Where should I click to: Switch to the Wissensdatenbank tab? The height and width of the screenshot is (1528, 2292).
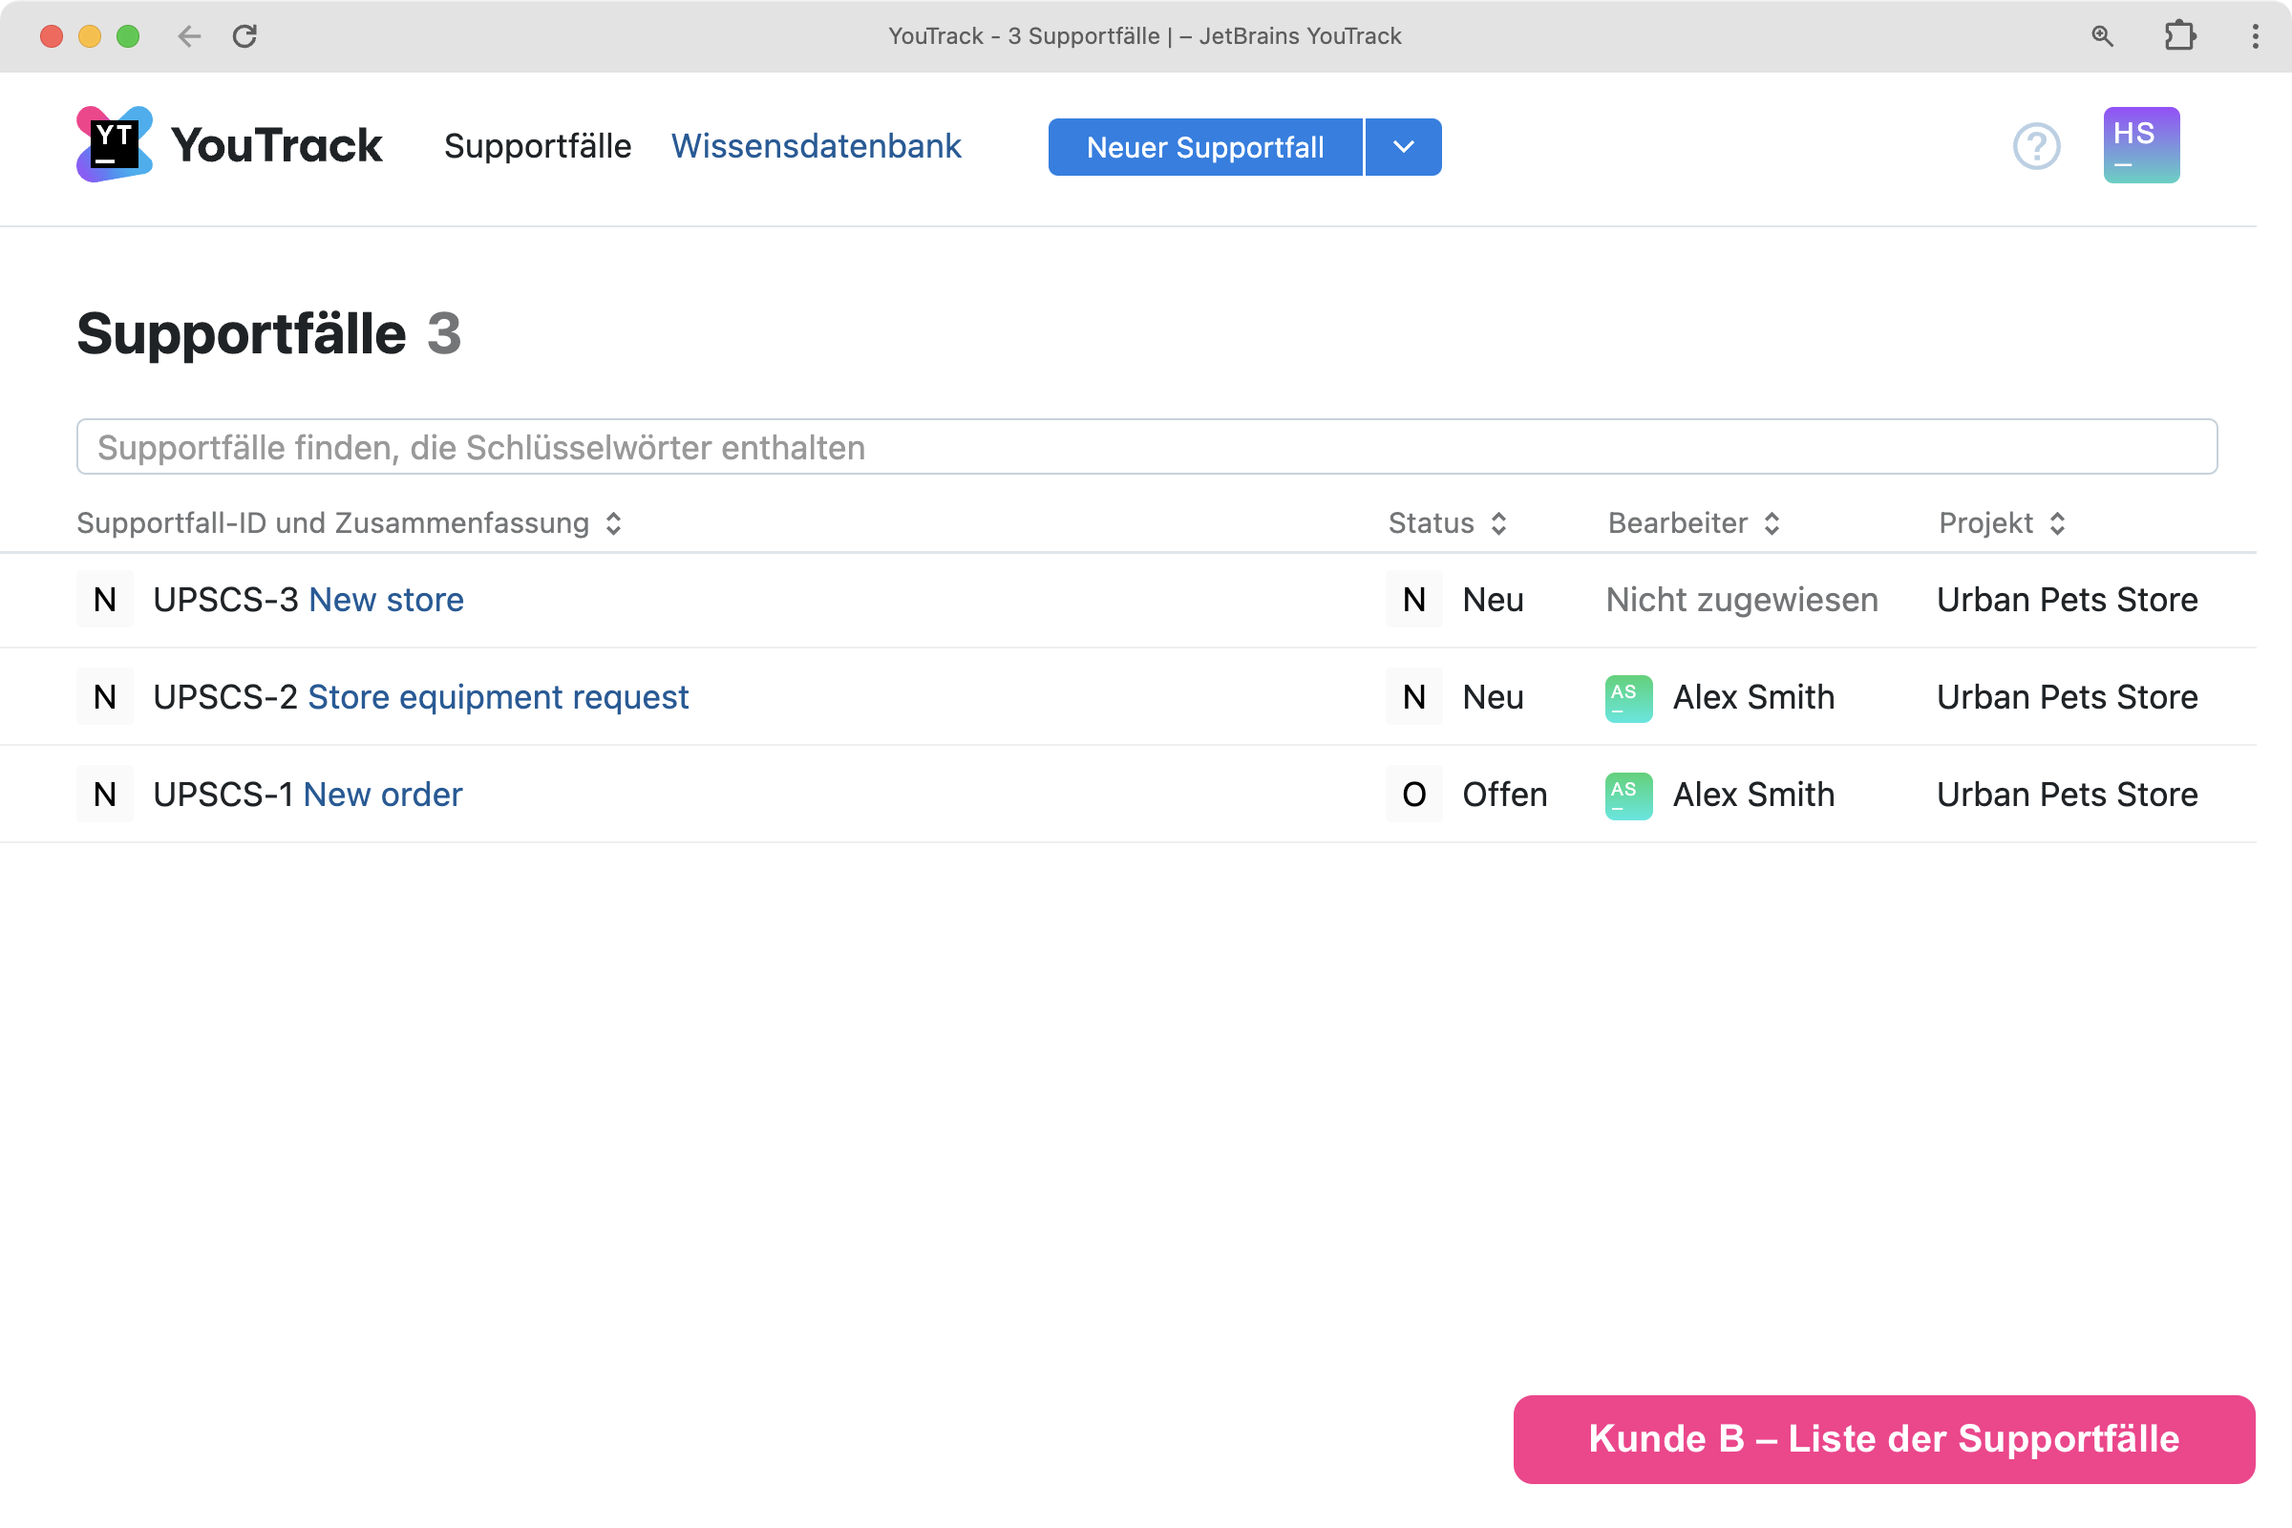[816, 146]
